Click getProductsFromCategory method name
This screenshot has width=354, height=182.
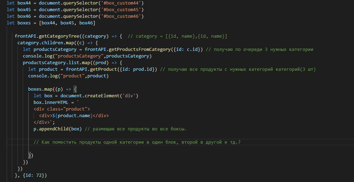point(140,49)
